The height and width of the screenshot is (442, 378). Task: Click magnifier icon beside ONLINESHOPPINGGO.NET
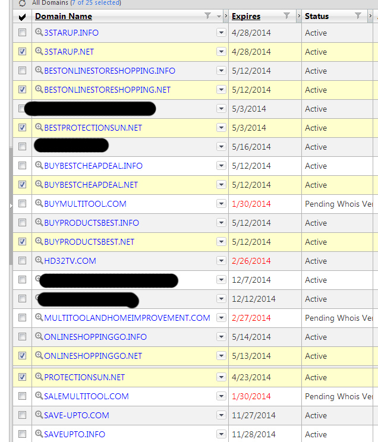pyautogui.click(x=39, y=355)
